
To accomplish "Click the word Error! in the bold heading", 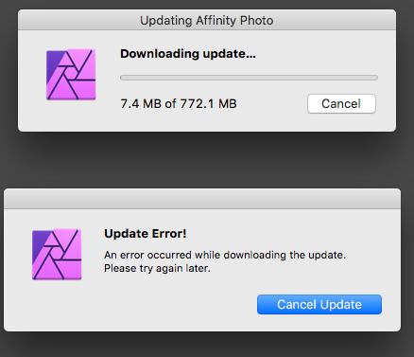I will (169, 234).
